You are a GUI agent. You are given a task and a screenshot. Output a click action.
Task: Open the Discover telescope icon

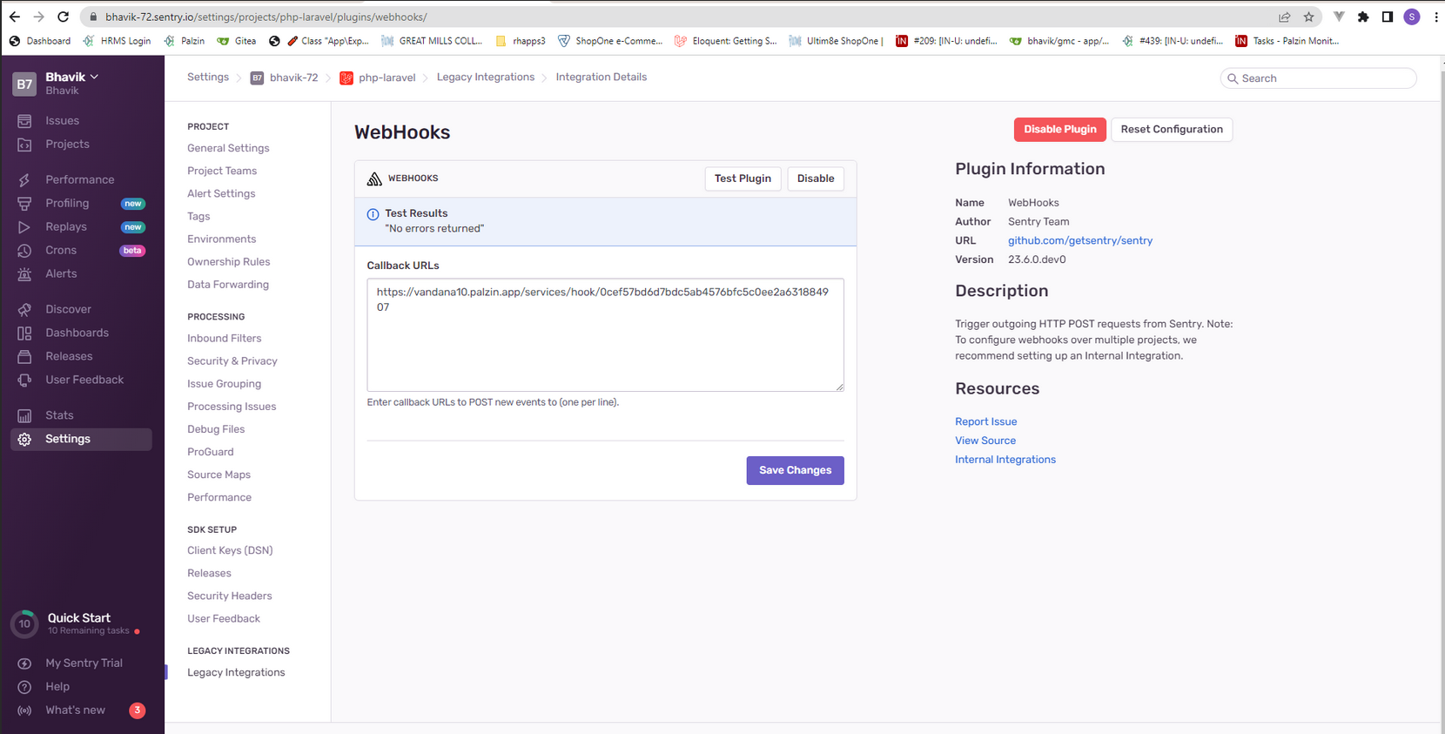[24, 310]
